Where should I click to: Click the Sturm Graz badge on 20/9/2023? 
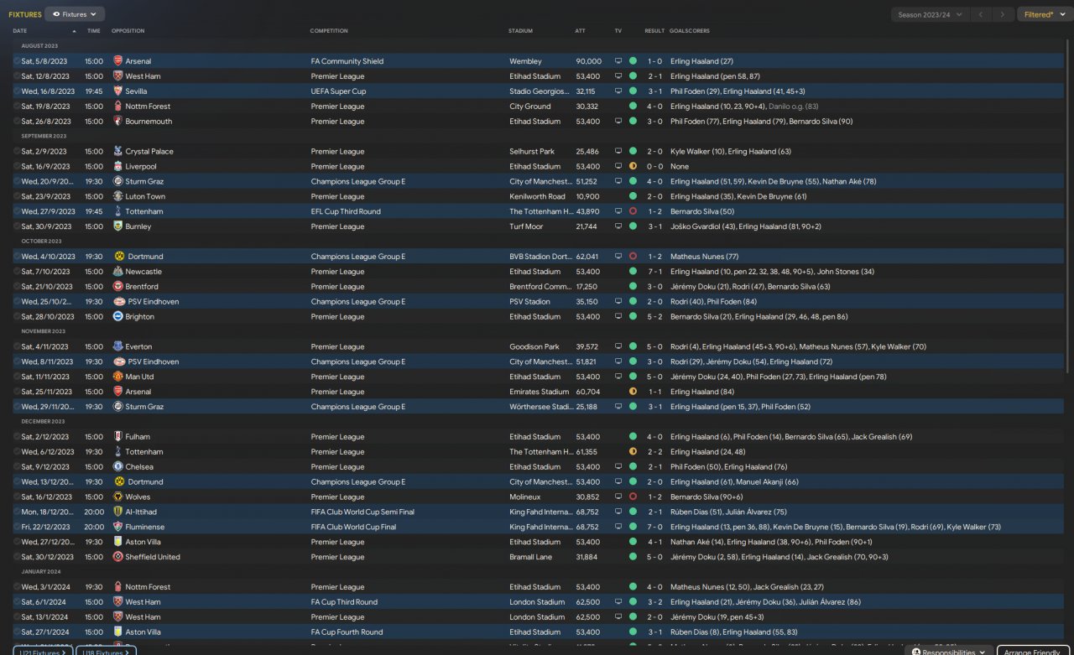pyautogui.click(x=117, y=181)
